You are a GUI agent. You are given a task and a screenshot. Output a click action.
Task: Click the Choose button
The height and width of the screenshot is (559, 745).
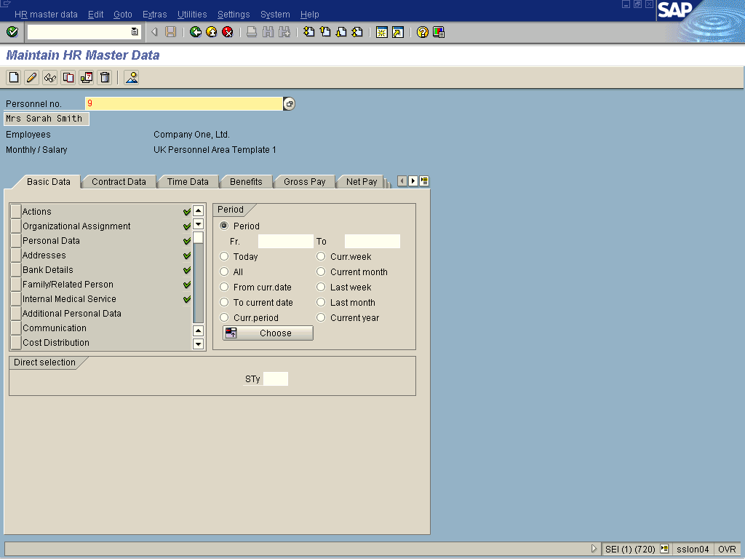[268, 333]
